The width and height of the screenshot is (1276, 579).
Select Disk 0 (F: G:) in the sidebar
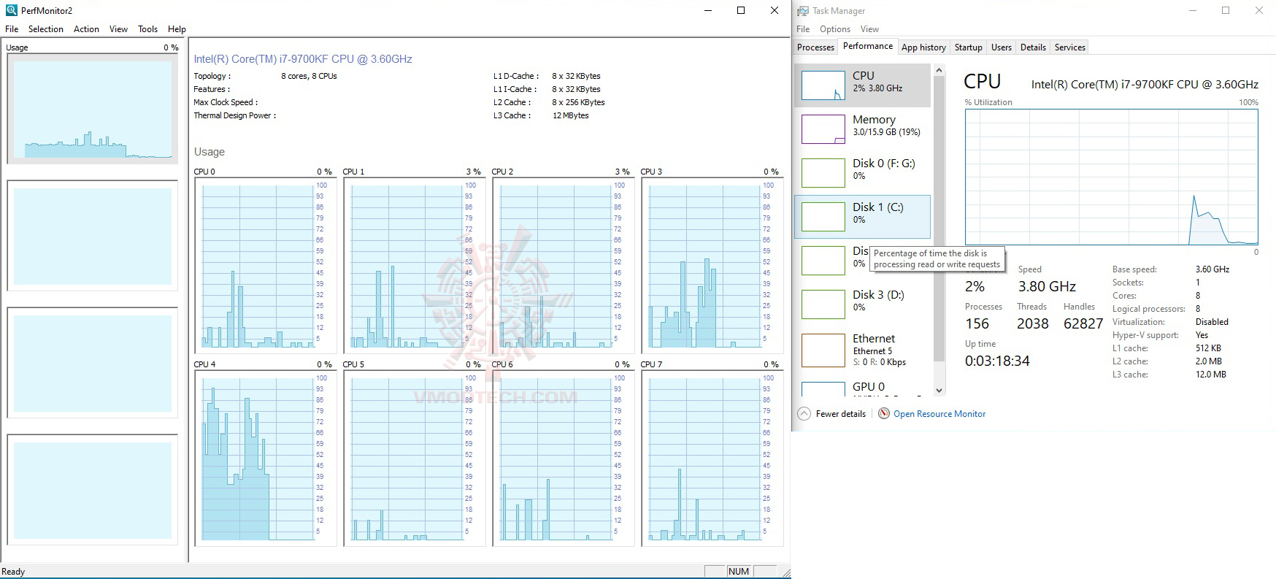coord(862,173)
